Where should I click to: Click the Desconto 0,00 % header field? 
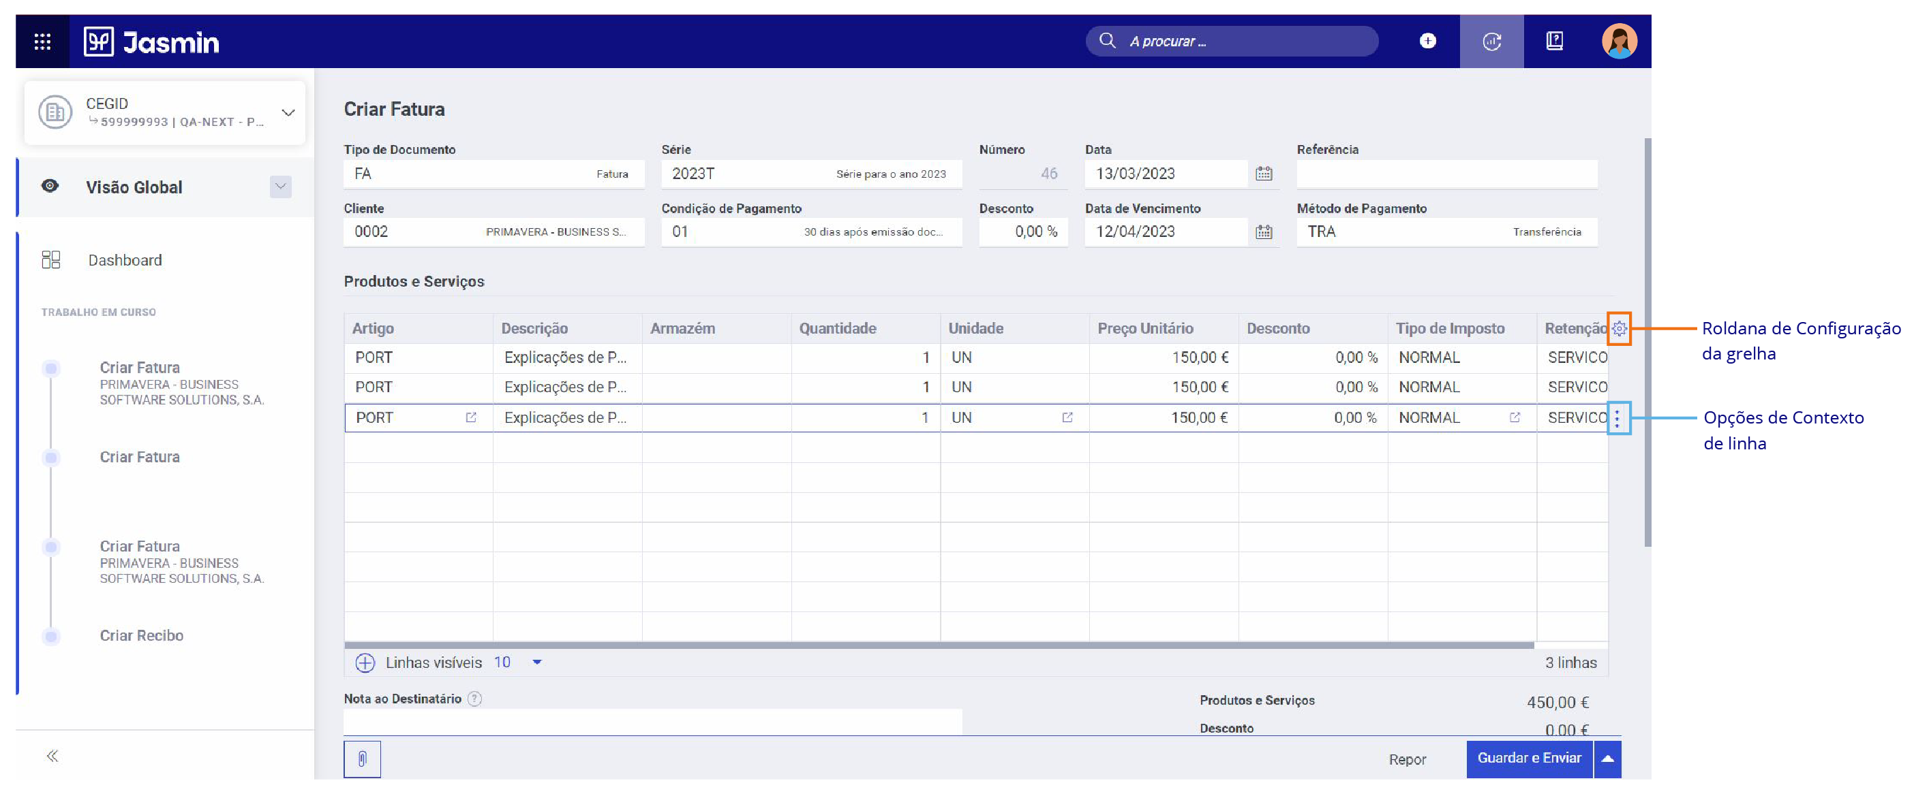pyautogui.click(x=1023, y=232)
